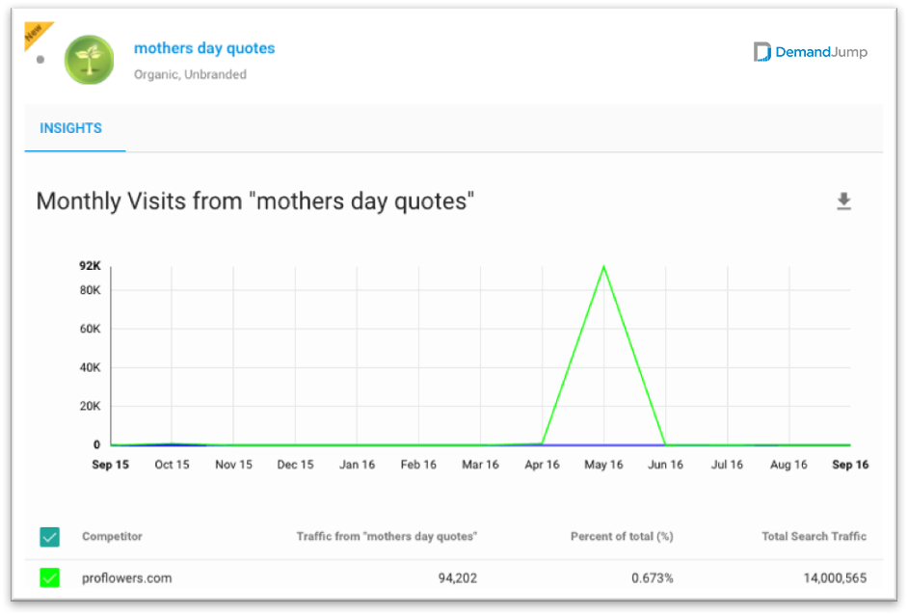Click the gray status dot
The image size is (908, 615).
pyautogui.click(x=40, y=60)
